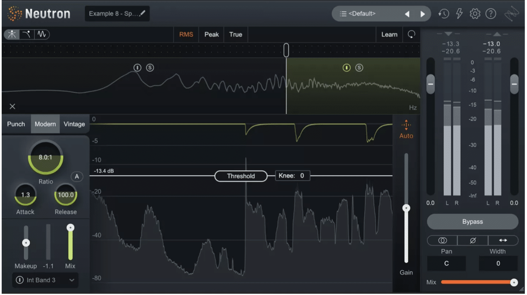The height and width of the screenshot is (295, 527).
Task: Click the -1.1 makeup gain value
Action: tap(49, 266)
